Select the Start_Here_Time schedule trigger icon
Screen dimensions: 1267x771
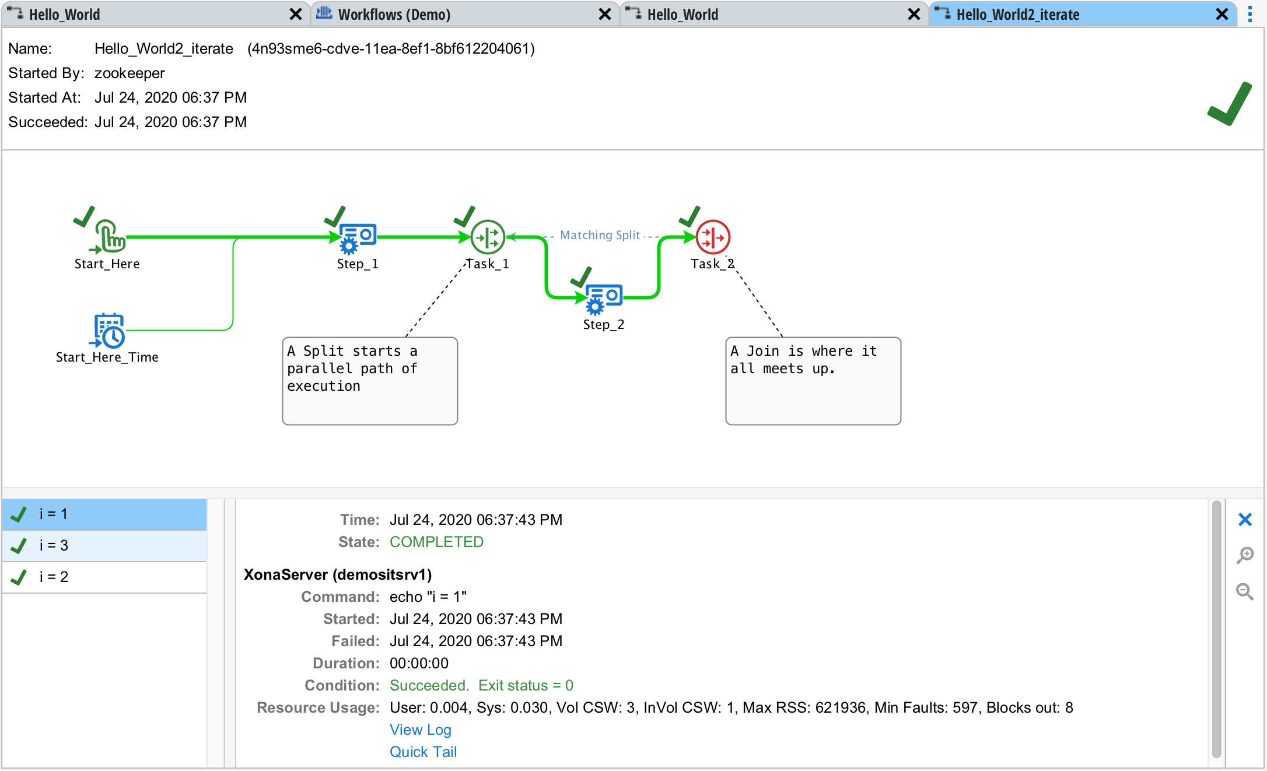[109, 330]
